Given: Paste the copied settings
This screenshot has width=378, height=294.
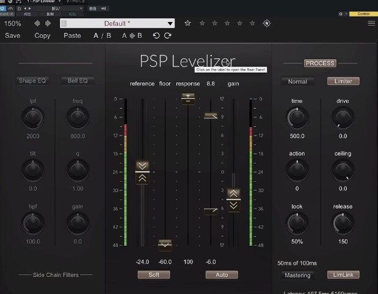Looking at the screenshot, I should pyautogui.click(x=72, y=35).
